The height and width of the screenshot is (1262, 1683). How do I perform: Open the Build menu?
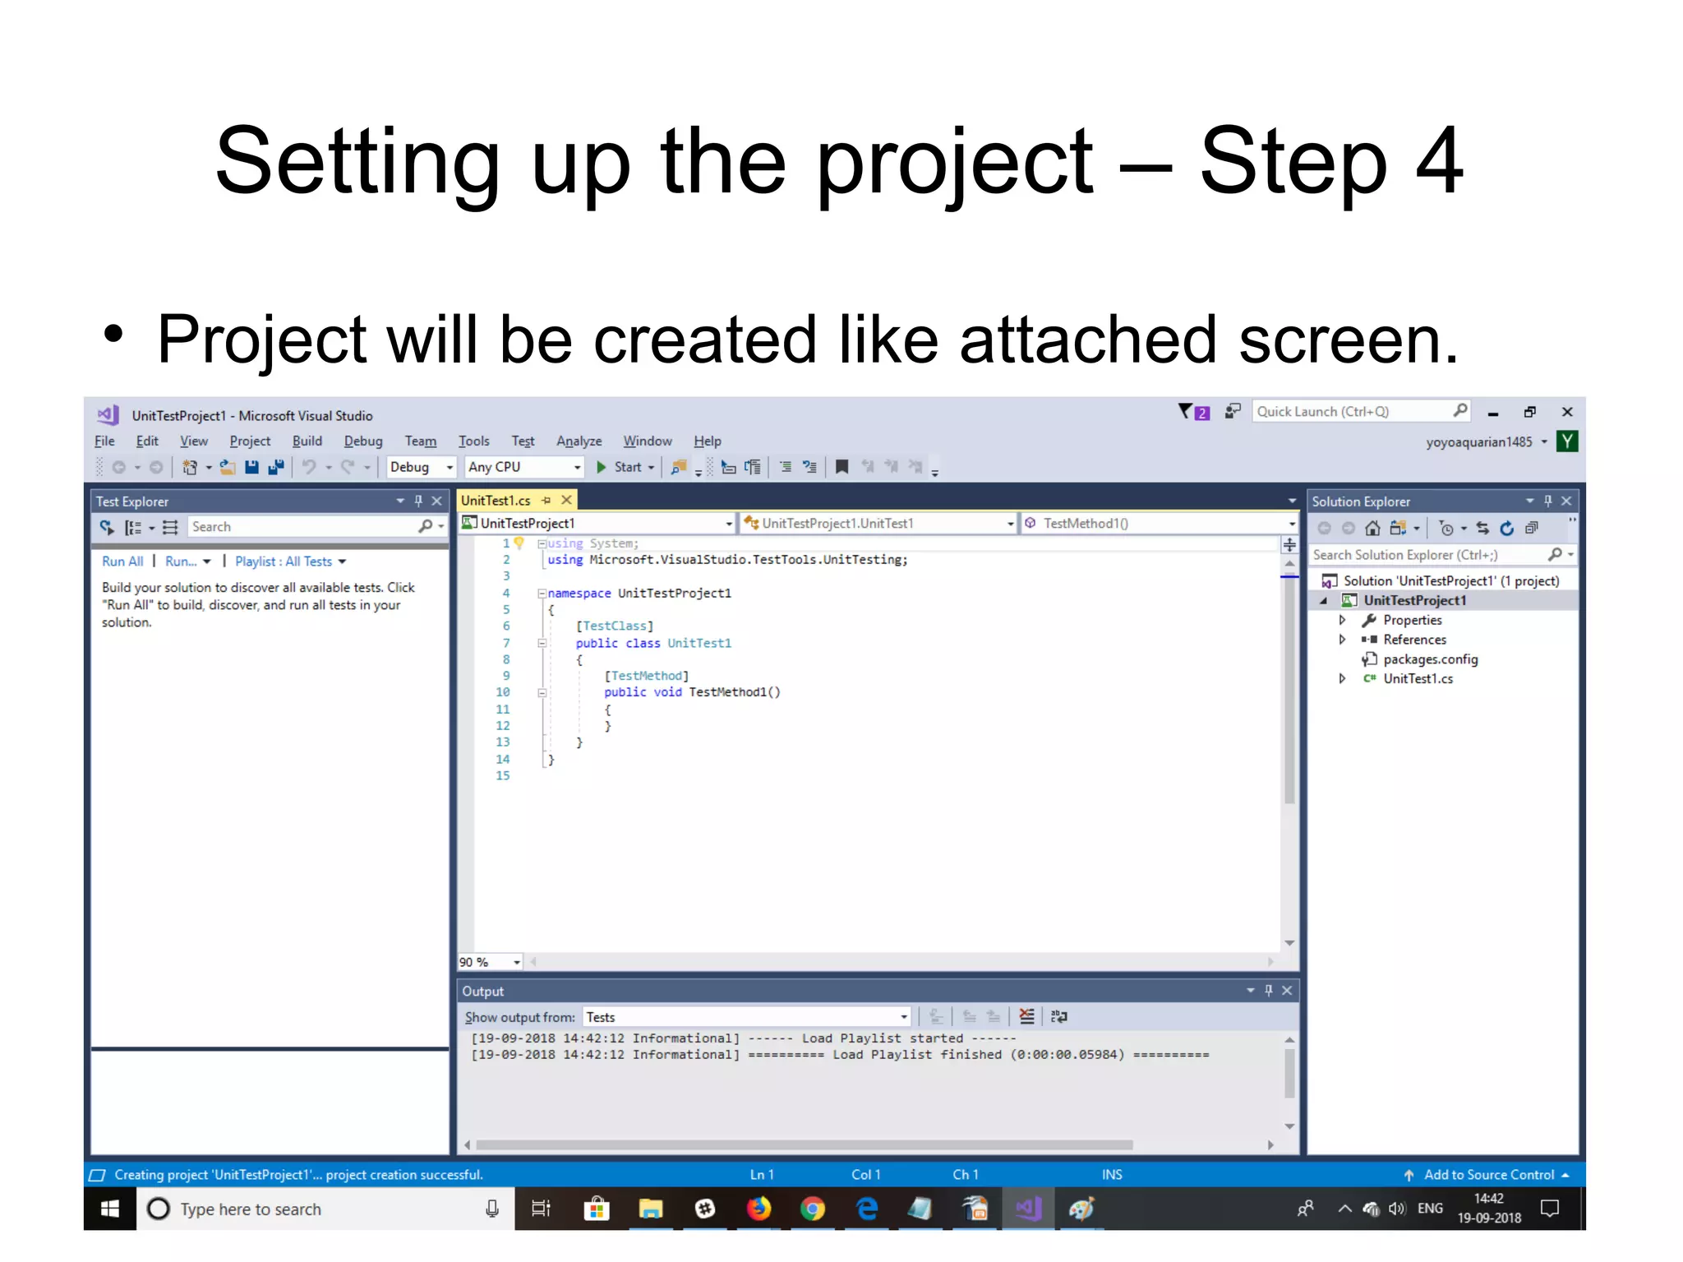point(307,441)
